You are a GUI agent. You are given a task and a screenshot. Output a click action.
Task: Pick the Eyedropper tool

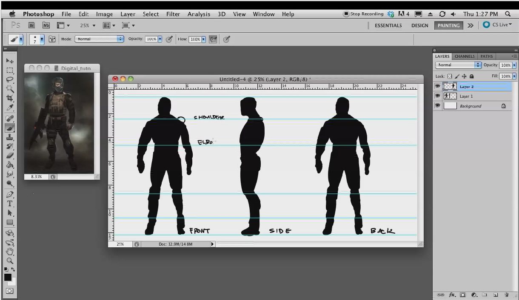pos(10,108)
